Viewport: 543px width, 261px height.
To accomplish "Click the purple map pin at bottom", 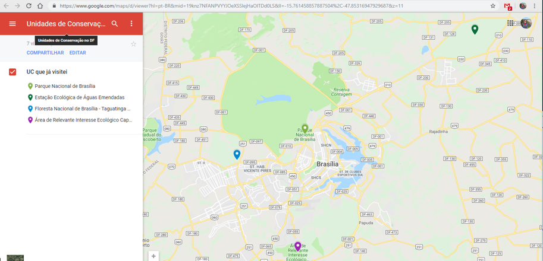I will 298,246.
